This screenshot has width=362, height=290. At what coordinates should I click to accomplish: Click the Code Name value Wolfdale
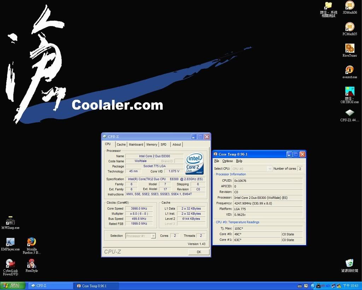[x=140, y=161]
